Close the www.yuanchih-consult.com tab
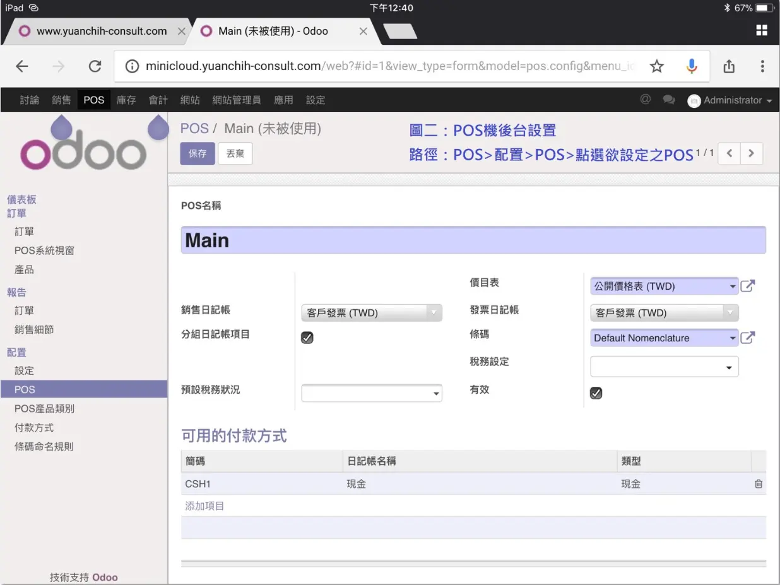The width and height of the screenshot is (780, 585). click(181, 31)
